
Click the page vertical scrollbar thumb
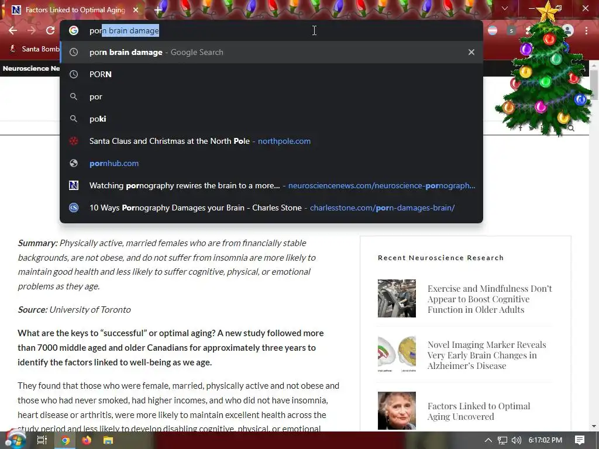pos(594,85)
